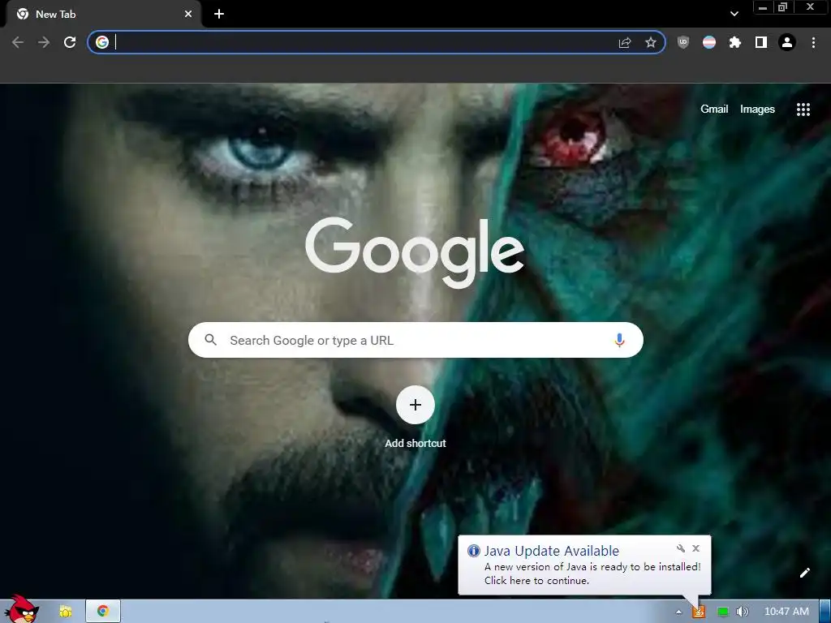Click the Google icon in address bar
Screen dimensions: 831x623
(x=102, y=42)
